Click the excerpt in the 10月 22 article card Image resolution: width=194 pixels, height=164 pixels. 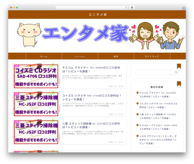[x=93, y=133]
